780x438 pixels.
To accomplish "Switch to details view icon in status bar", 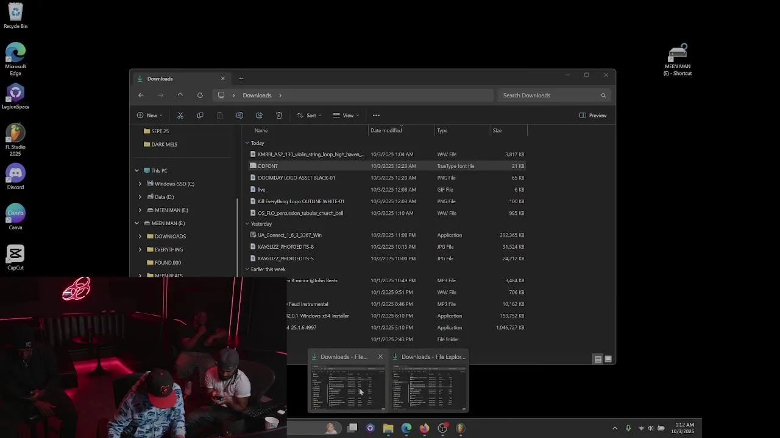I will pos(598,359).
